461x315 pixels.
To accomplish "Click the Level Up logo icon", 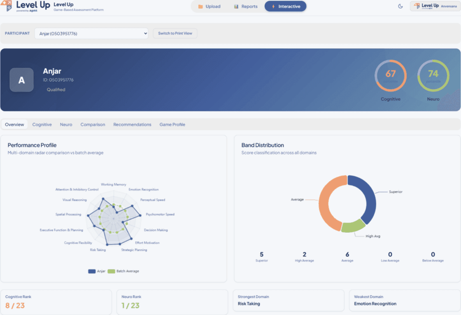I will click(7, 6).
